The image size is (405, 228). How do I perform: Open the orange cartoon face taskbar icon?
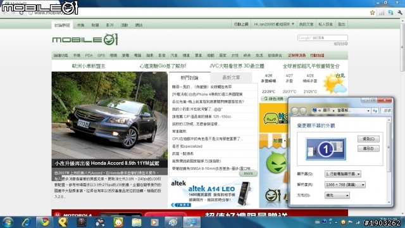(x=118, y=222)
